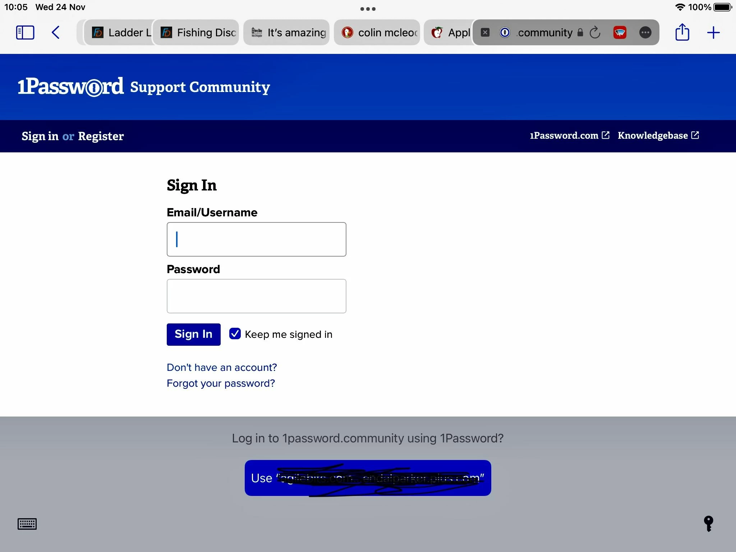Tap the community address bar text
This screenshot has height=552, width=736.
545,32
